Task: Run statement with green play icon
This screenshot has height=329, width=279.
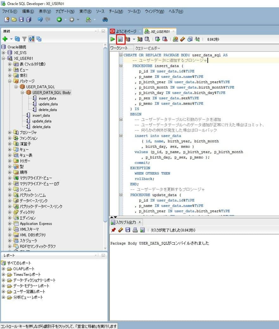Action: point(113,39)
